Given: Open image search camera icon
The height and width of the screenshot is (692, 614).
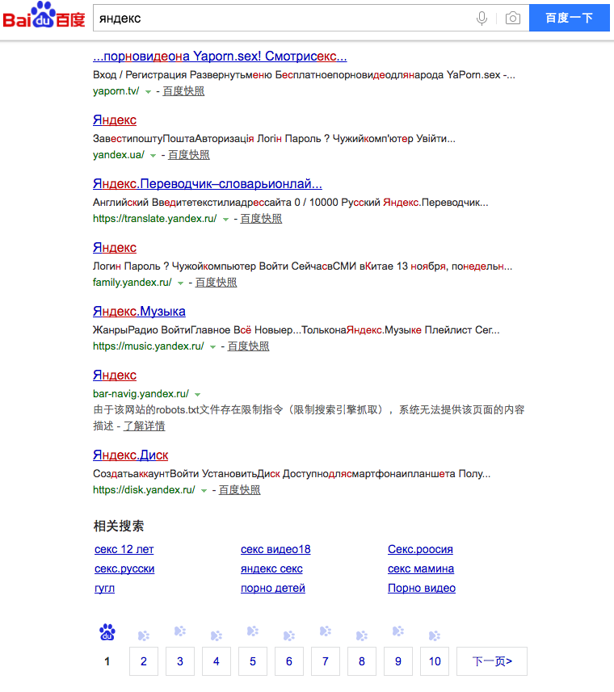Looking at the screenshot, I should [x=512, y=18].
